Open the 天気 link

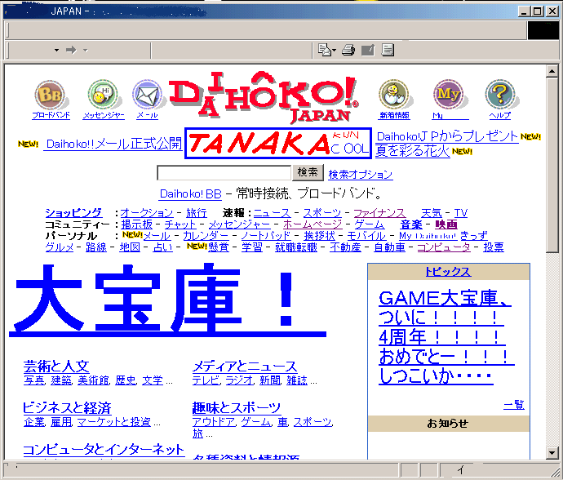pyautogui.click(x=432, y=213)
